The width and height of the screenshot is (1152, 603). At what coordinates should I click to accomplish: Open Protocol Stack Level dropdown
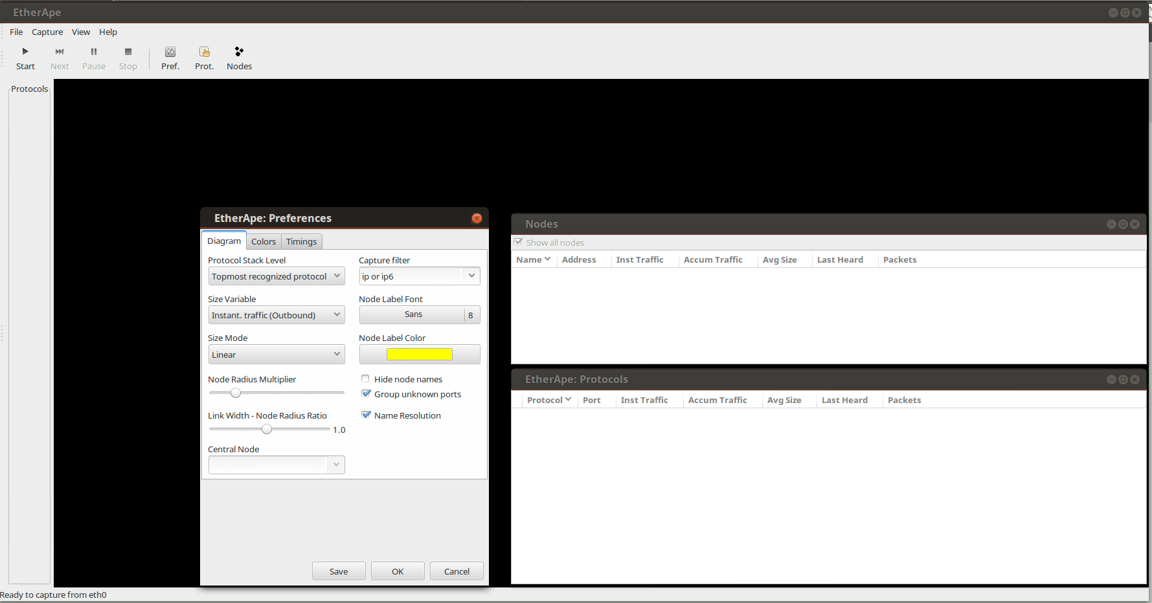(x=277, y=276)
